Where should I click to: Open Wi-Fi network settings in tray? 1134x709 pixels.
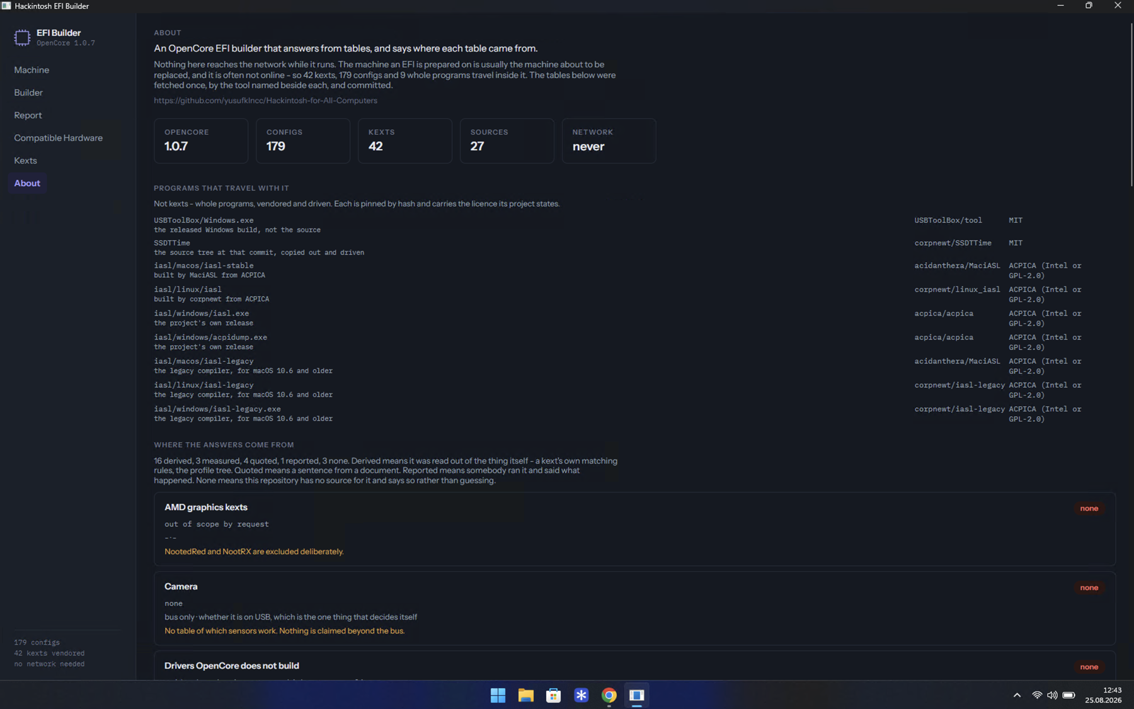[1036, 695]
